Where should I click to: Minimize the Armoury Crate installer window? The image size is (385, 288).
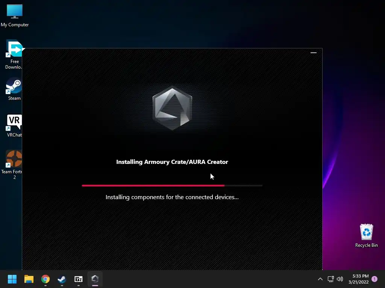(314, 52)
